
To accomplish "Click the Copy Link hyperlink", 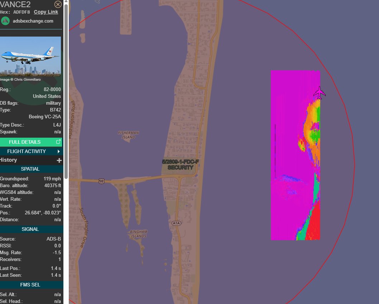I will (x=46, y=12).
